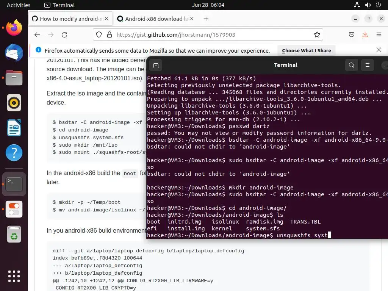This screenshot has height=291, width=388.
Task: Click '$ unsquashfs system.sfs' in the gist
Action: (88, 137)
